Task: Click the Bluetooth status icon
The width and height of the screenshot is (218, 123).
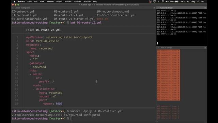Action: [x=159, y=1]
